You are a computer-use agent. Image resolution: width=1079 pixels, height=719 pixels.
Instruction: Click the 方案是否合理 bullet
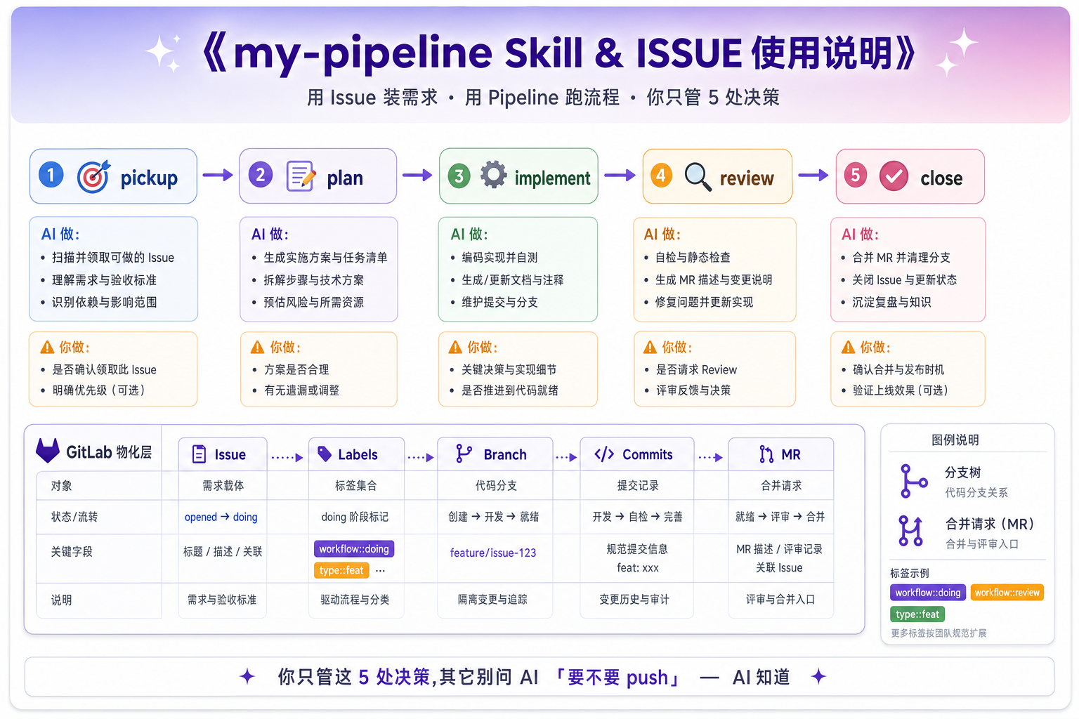(296, 369)
